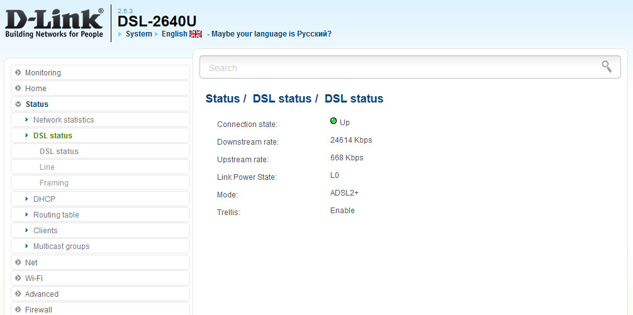Click the Mode label
Viewport: 633px width, 315px height.
[227, 195]
